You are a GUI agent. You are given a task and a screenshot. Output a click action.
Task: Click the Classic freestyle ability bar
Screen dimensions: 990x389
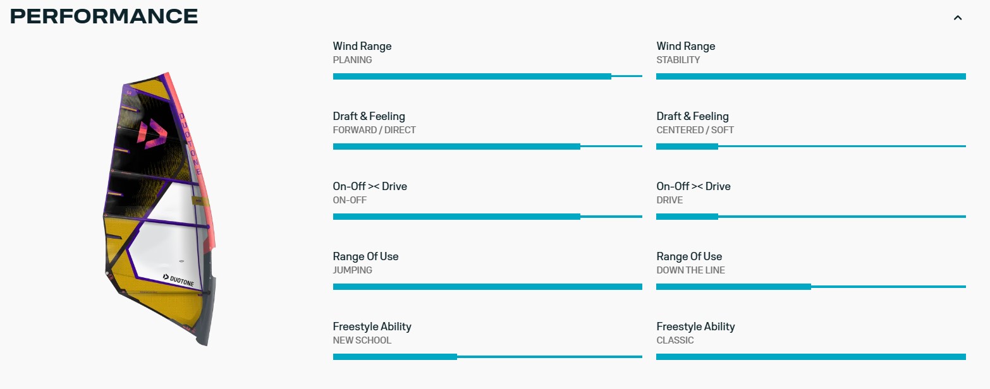[x=811, y=357]
